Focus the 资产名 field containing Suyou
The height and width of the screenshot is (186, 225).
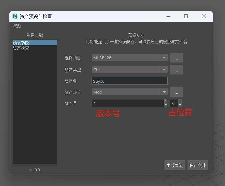pyautogui.click(x=130, y=81)
